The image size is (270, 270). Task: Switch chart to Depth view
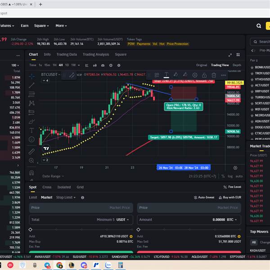coord(237,65)
